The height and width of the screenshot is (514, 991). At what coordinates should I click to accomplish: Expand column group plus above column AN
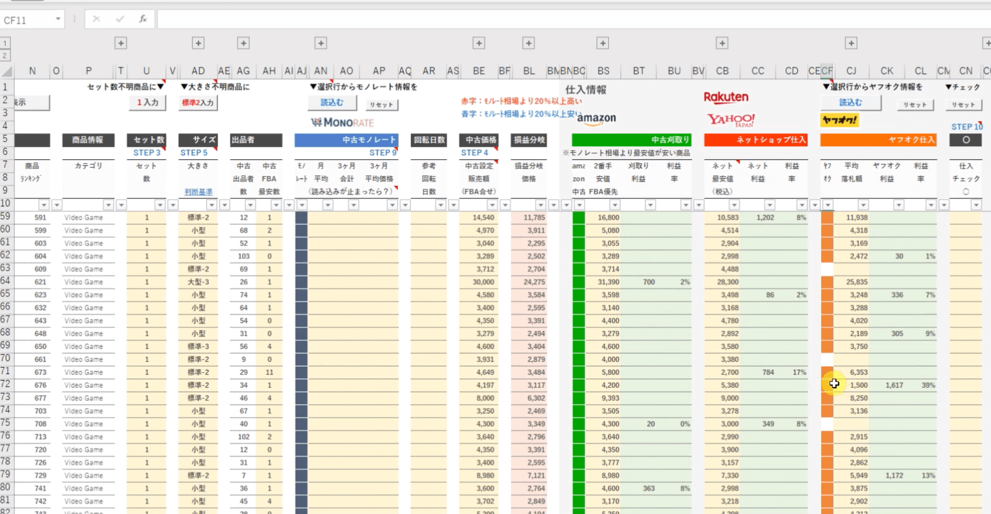pyautogui.click(x=321, y=43)
